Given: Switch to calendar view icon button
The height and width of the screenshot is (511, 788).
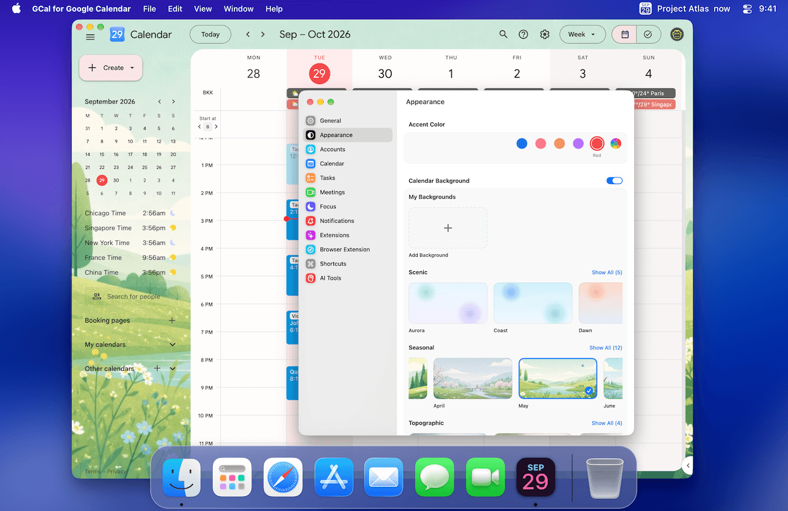Looking at the screenshot, I should [624, 35].
